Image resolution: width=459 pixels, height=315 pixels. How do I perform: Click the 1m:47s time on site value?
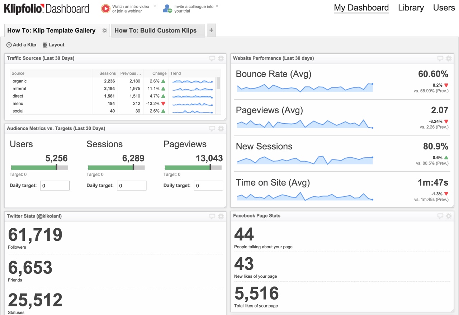pos(433,182)
